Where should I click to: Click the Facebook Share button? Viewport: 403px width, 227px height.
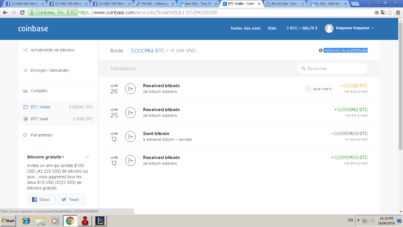[x=41, y=200]
